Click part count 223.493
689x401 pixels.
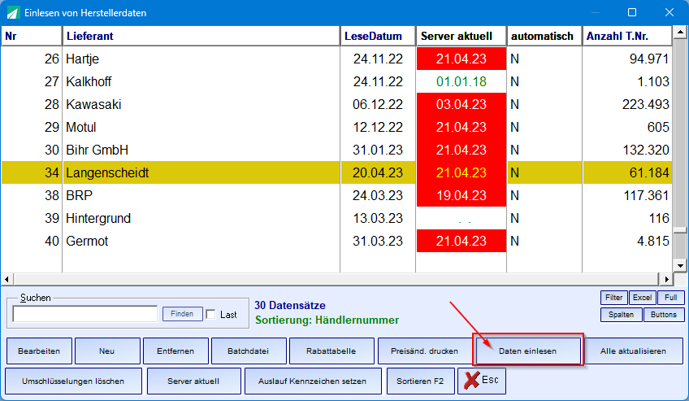pos(645,105)
